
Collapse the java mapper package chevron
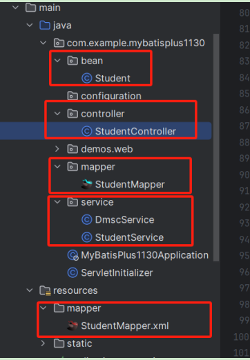(57, 166)
